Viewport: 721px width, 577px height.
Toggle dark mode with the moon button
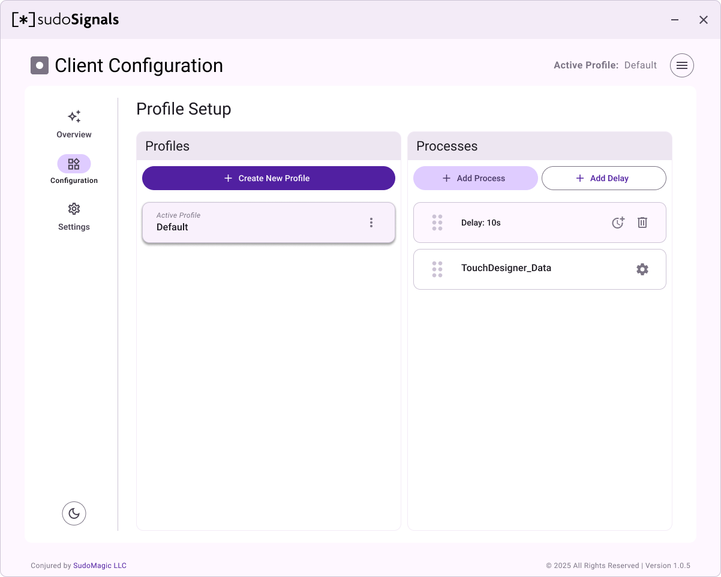74,513
